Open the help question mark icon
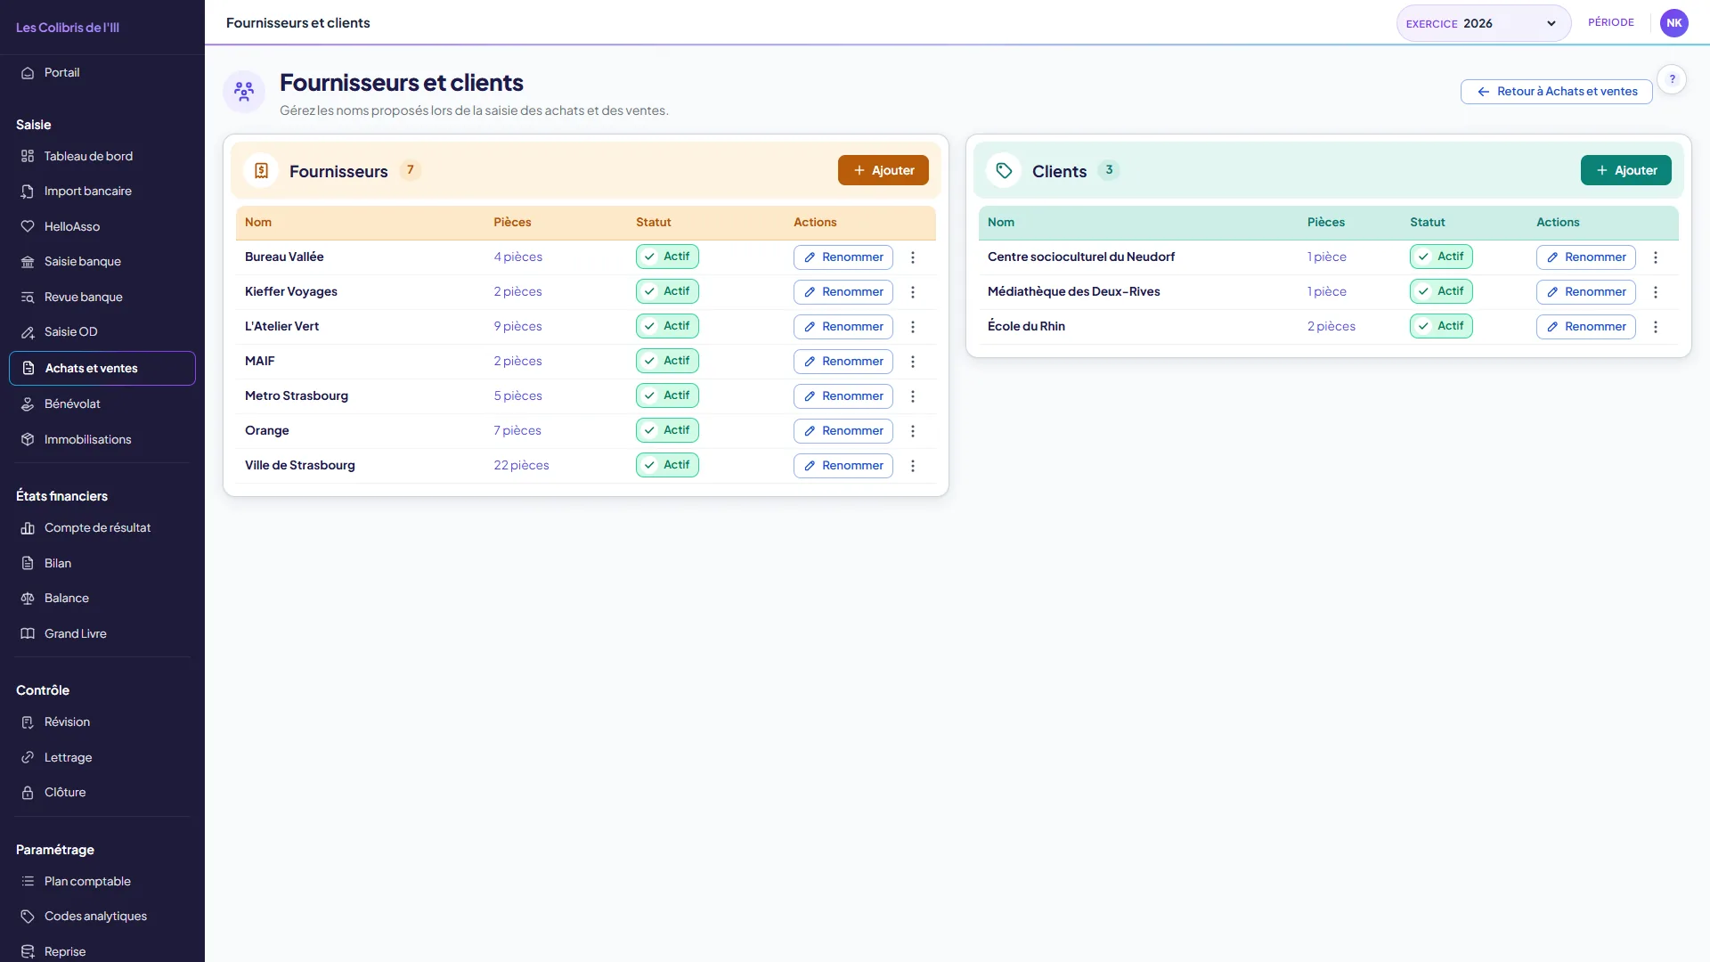Viewport: 1710px width, 962px height. tap(1672, 79)
